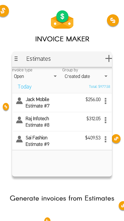Screen dimensions: 124x221
Task: Click the arrow beside Created date
Action: [106, 77]
